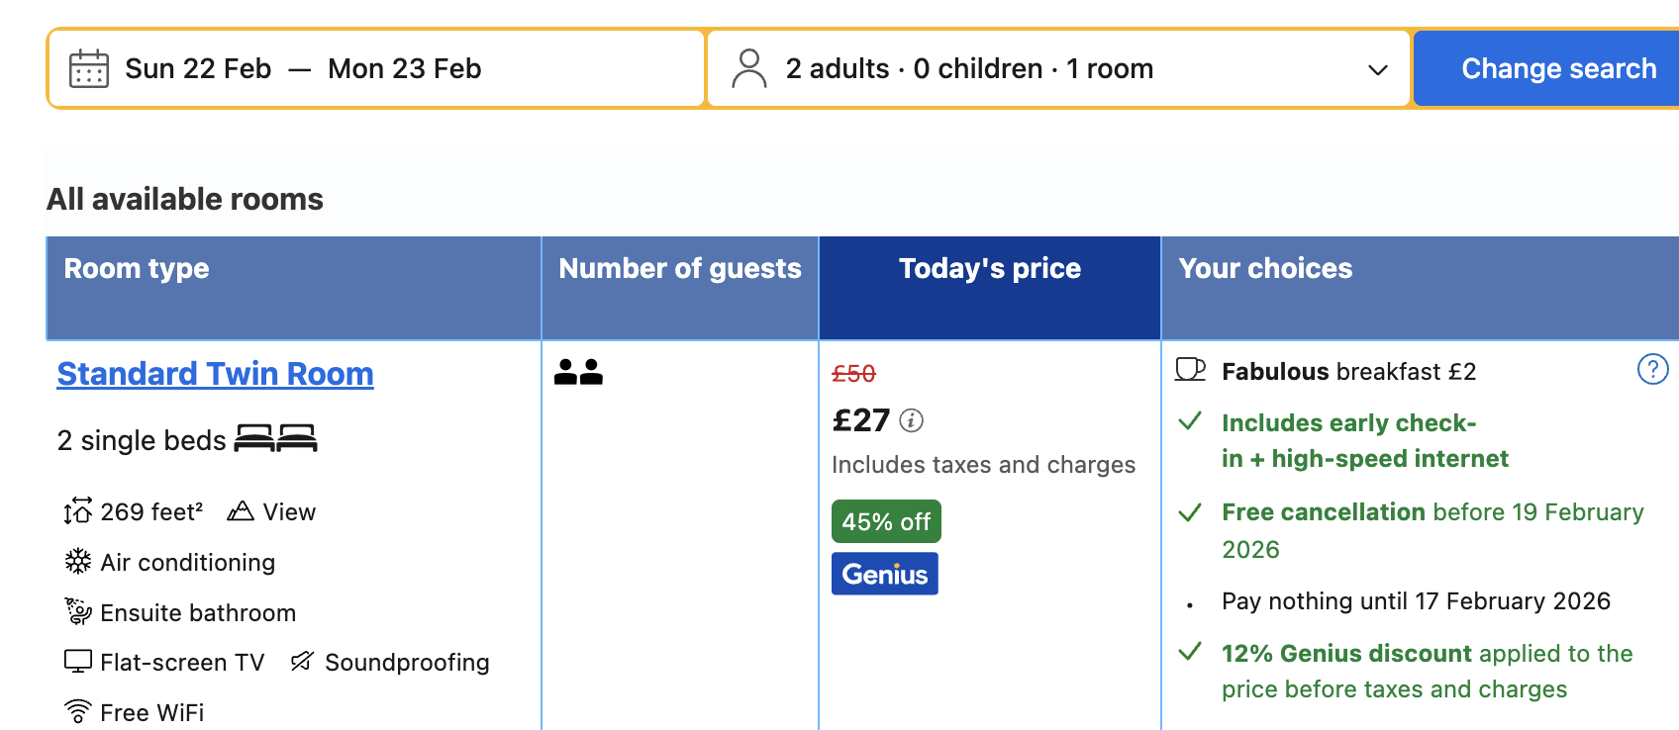Open the check-in date Sun 22 Feb
Screen dimensions: 1679x730
(198, 69)
